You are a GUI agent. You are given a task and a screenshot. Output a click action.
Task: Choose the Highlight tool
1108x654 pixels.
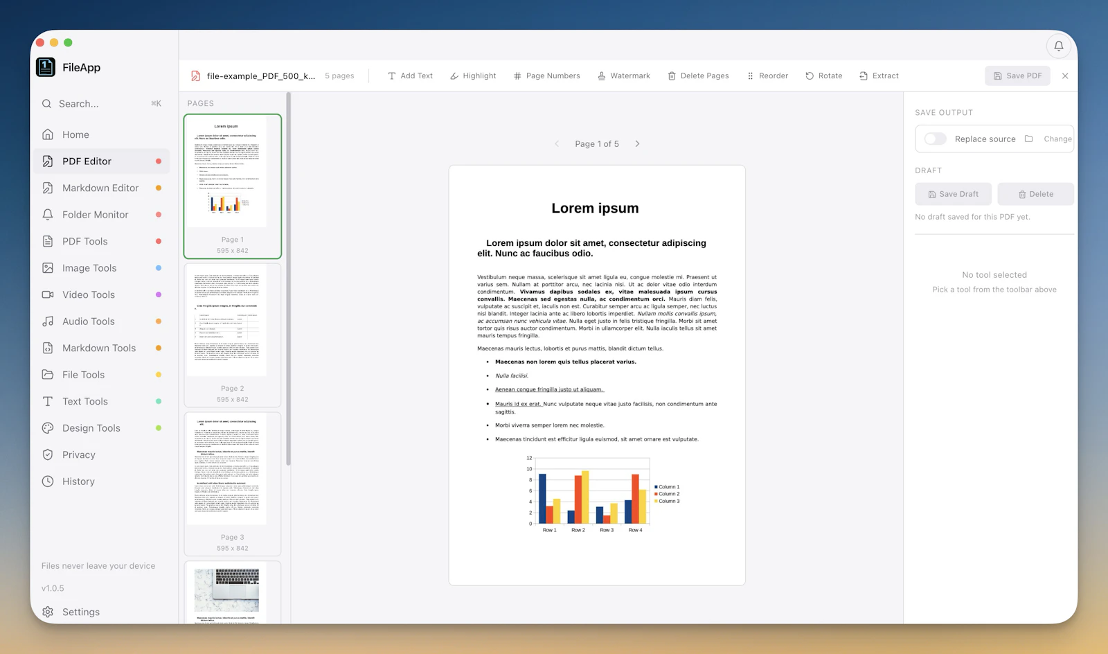(473, 76)
